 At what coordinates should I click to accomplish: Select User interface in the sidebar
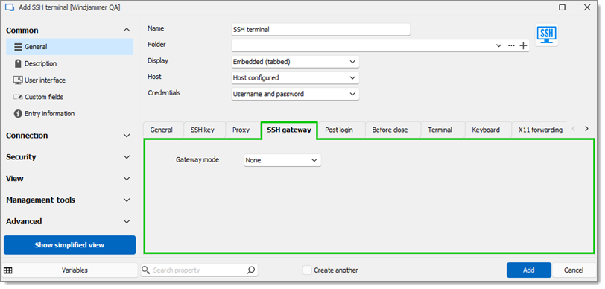pos(70,80)
